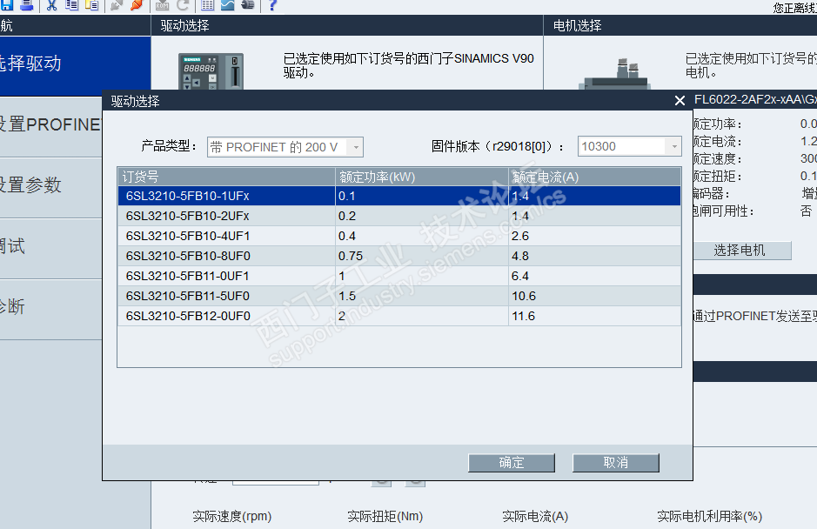
Task: Click the print icon in the toolbar
Action: [26, 4]
